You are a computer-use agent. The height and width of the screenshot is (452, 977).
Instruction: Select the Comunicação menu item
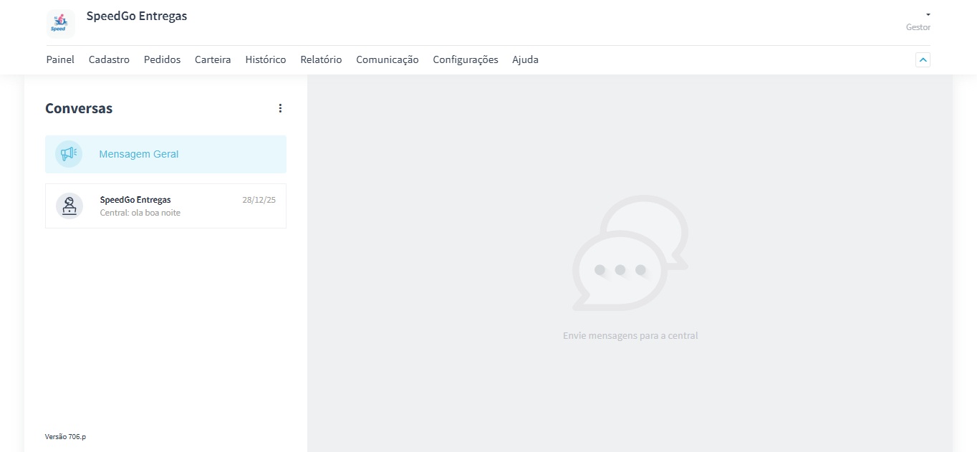387,59
